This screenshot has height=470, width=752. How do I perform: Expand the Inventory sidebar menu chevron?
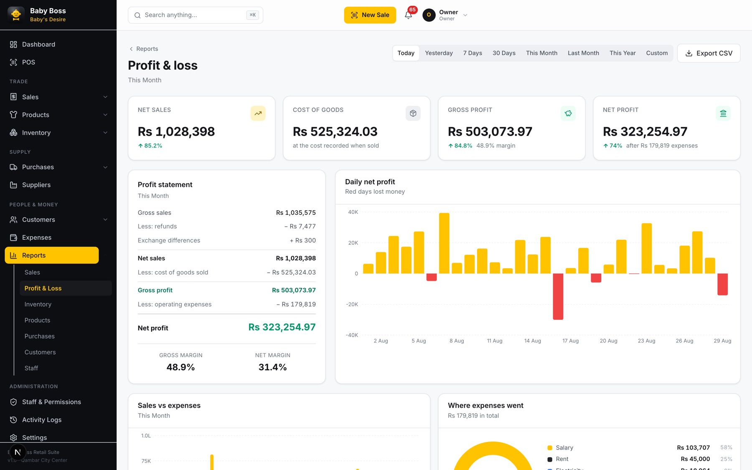(x=105, y=133)
